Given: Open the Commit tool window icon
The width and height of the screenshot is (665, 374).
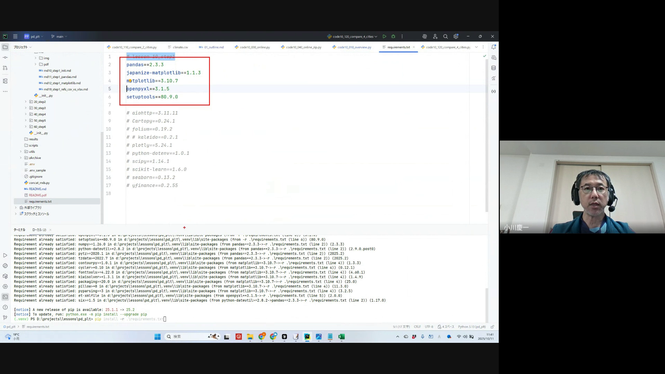Looking at the screenshot, I should (x=5, y=57).
